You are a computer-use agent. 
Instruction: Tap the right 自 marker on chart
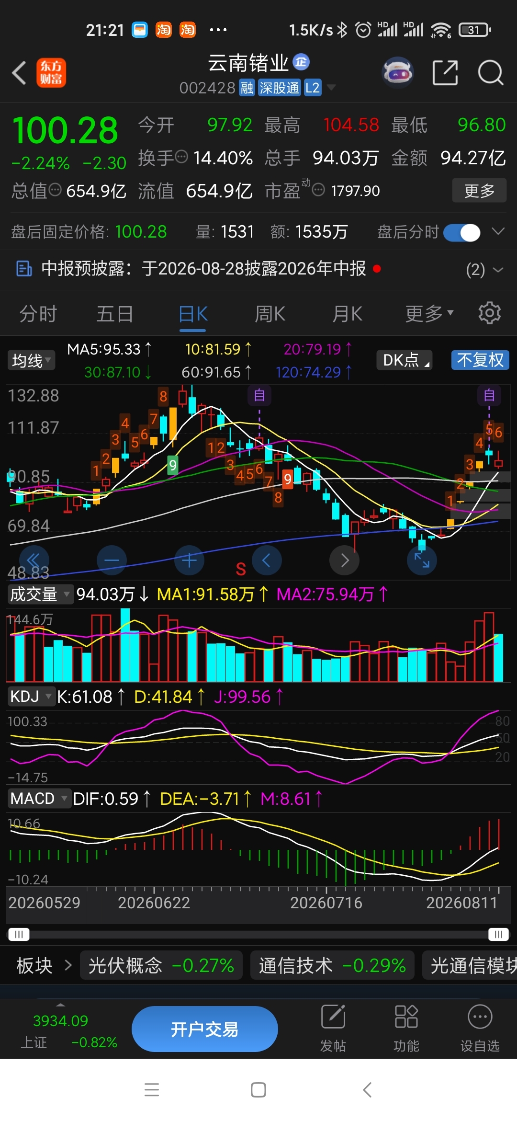point(489,396)
